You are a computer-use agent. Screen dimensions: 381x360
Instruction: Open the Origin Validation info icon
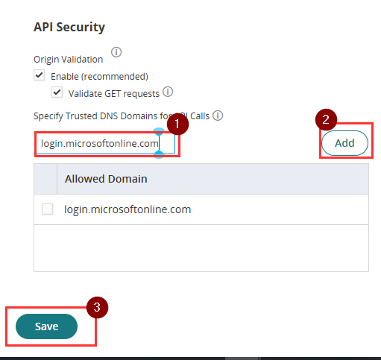click(116, 52)
